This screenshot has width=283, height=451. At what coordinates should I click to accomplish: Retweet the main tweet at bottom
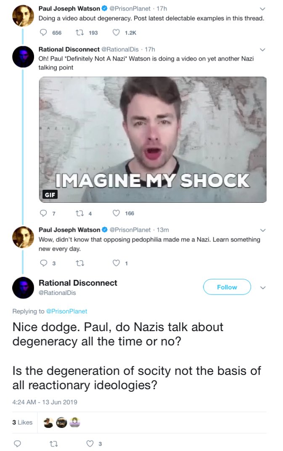[53, 444]
